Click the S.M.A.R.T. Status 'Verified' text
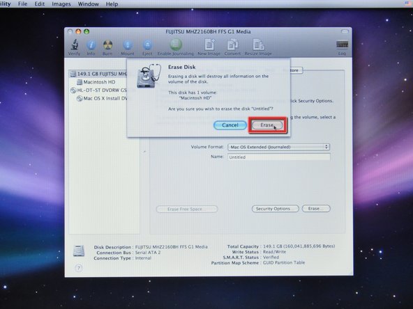413x309 pixels. 271,257
